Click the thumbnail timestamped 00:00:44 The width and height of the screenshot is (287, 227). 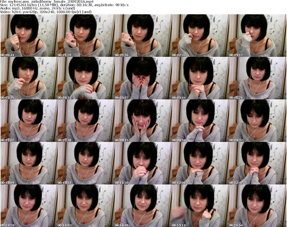point(29,36)
